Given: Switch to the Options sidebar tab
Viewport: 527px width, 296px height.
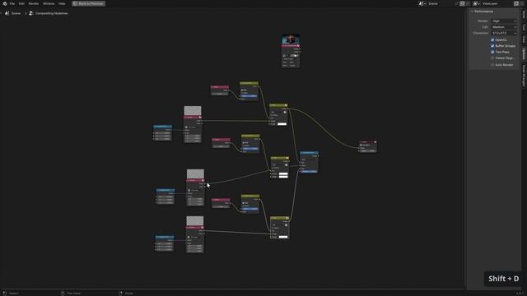Looking at the screenshot, I should coord(524,53).
